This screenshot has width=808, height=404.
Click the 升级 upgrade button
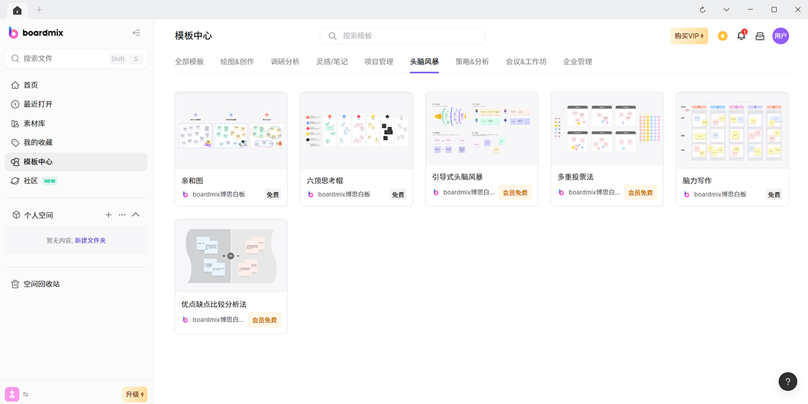(135, 395)
